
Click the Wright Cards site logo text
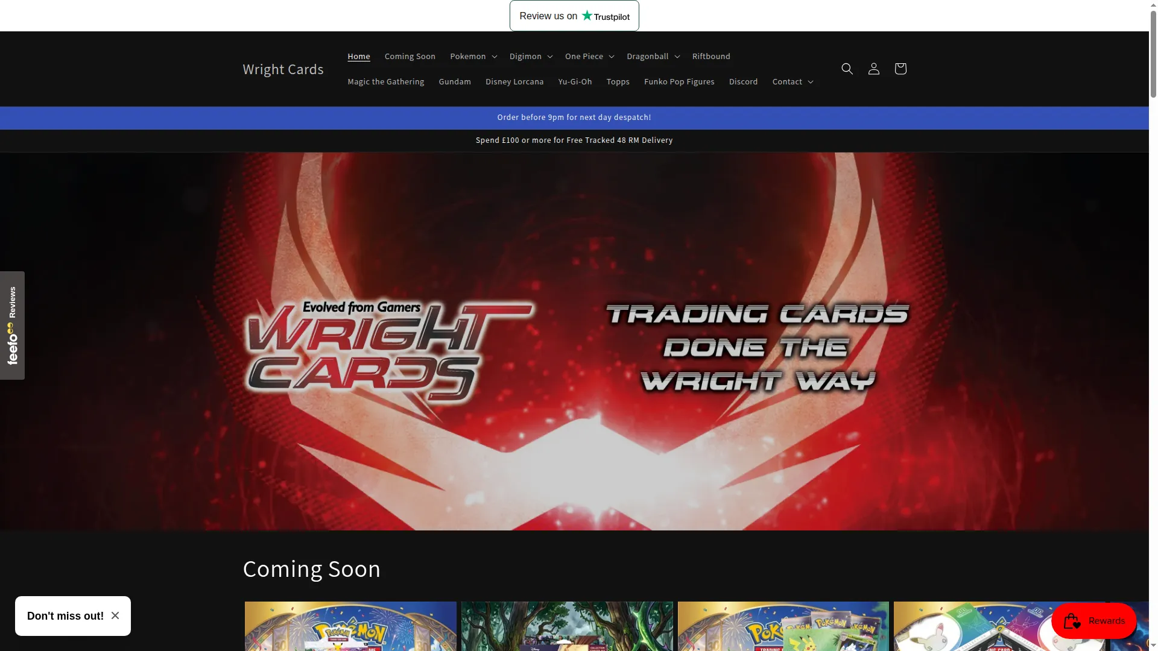[x=283, y=69]
